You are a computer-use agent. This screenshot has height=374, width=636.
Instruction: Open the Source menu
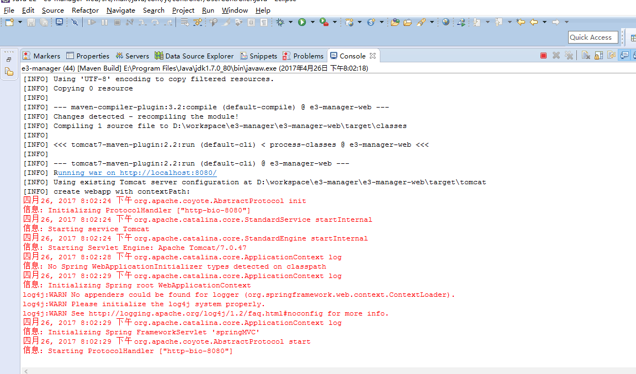(53, 10)
